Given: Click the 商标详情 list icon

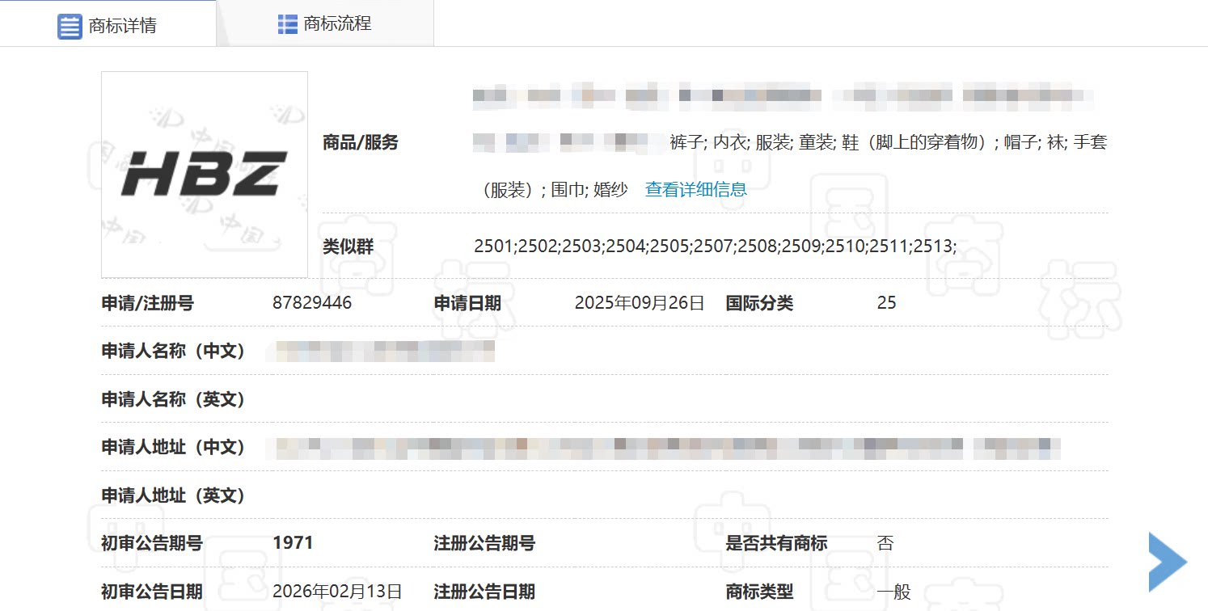Looking at the screenshot, I should pyautogui.click(x=70, y=27).
